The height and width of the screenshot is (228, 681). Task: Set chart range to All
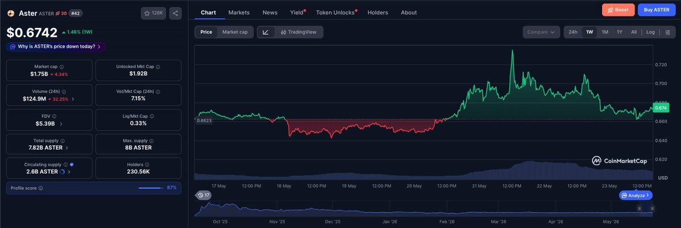pyautogui.click(x=634, y=32)
